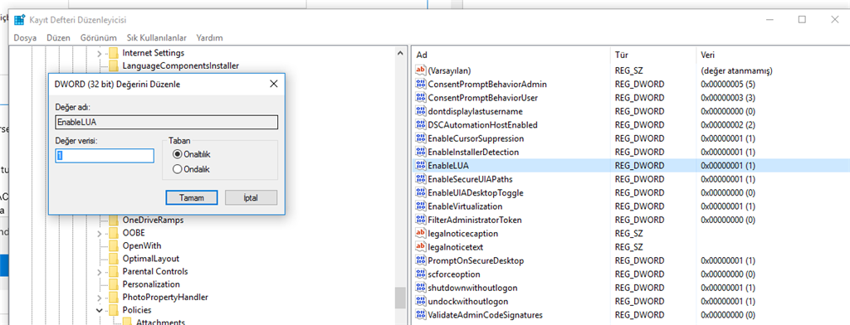
Task: Click REG_SZ type of legalnoticetext row
Action: [629, 247]
